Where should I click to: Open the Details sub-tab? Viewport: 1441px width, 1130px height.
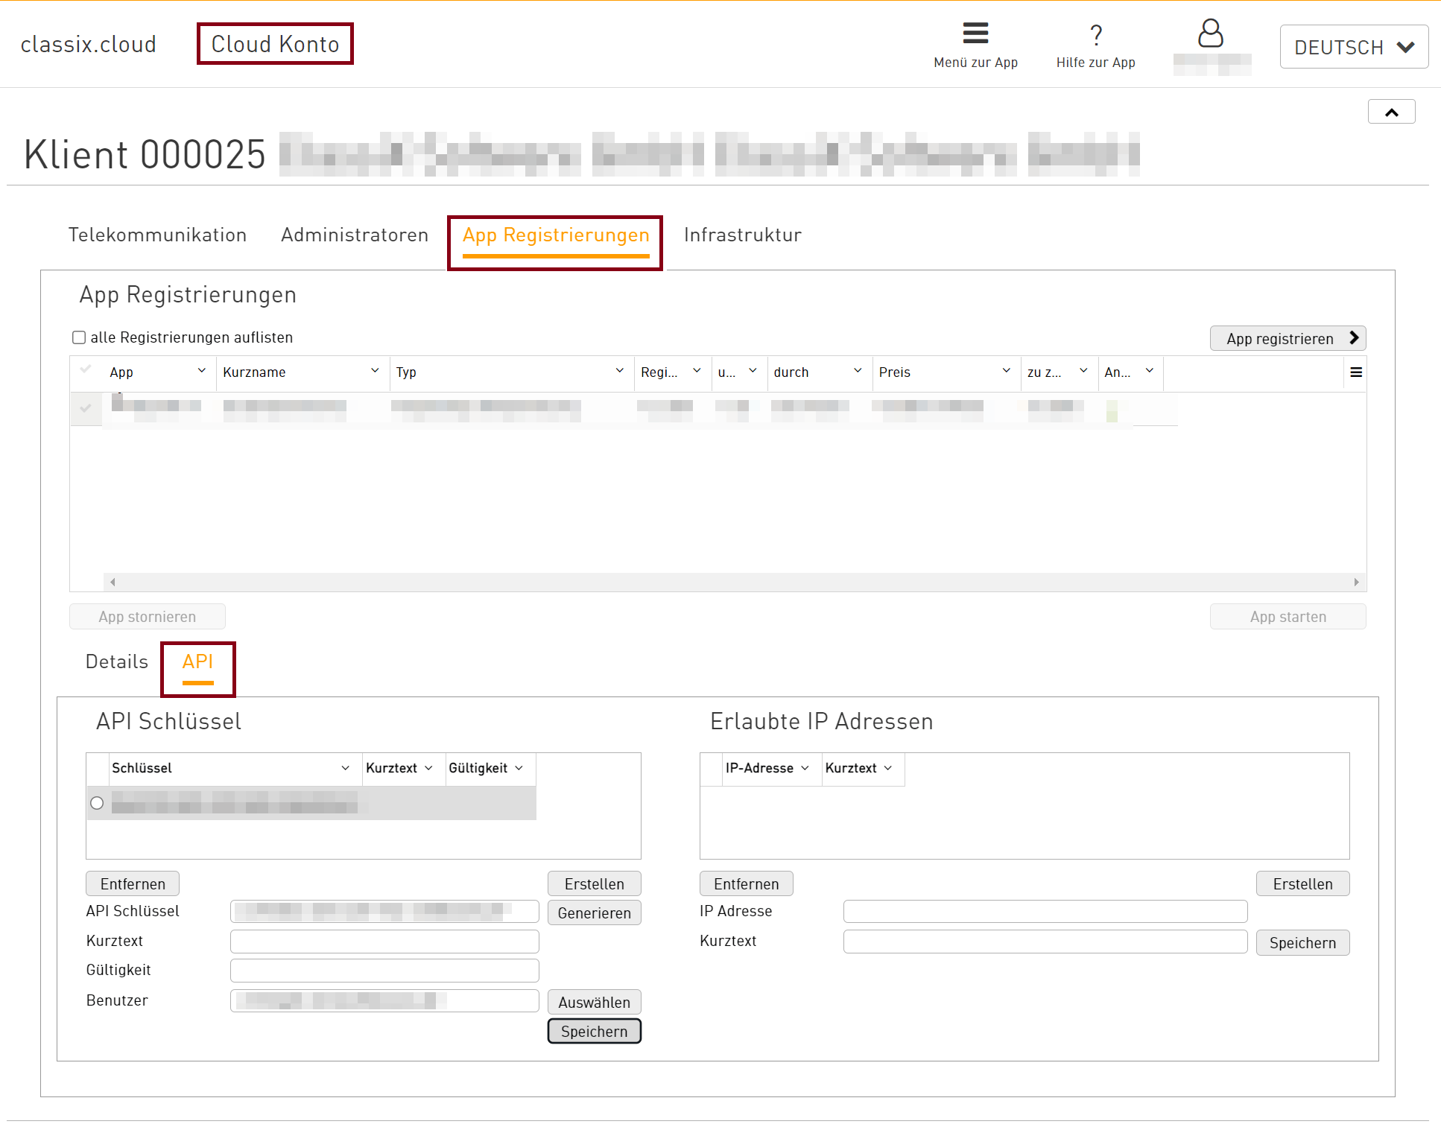[117, 661]
